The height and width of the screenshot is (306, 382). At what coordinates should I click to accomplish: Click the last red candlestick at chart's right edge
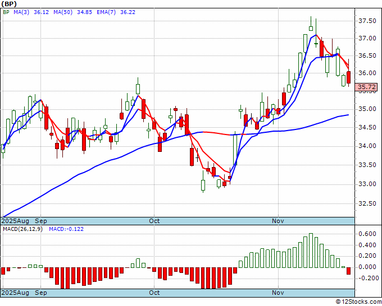[349, 77]
